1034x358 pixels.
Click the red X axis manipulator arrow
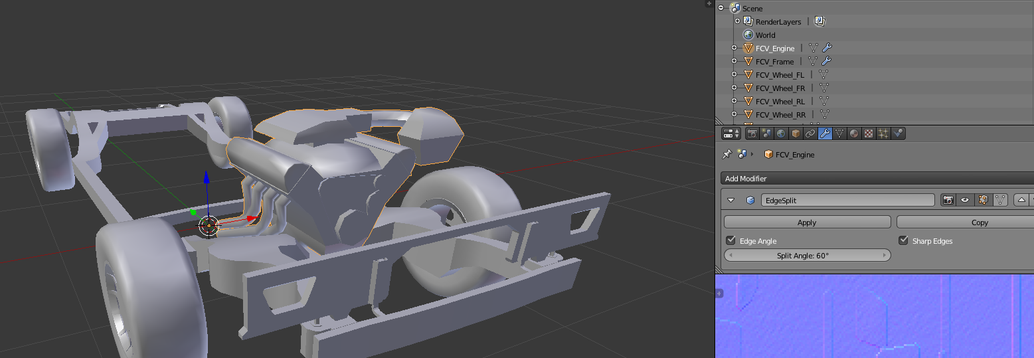pos(252,217)
